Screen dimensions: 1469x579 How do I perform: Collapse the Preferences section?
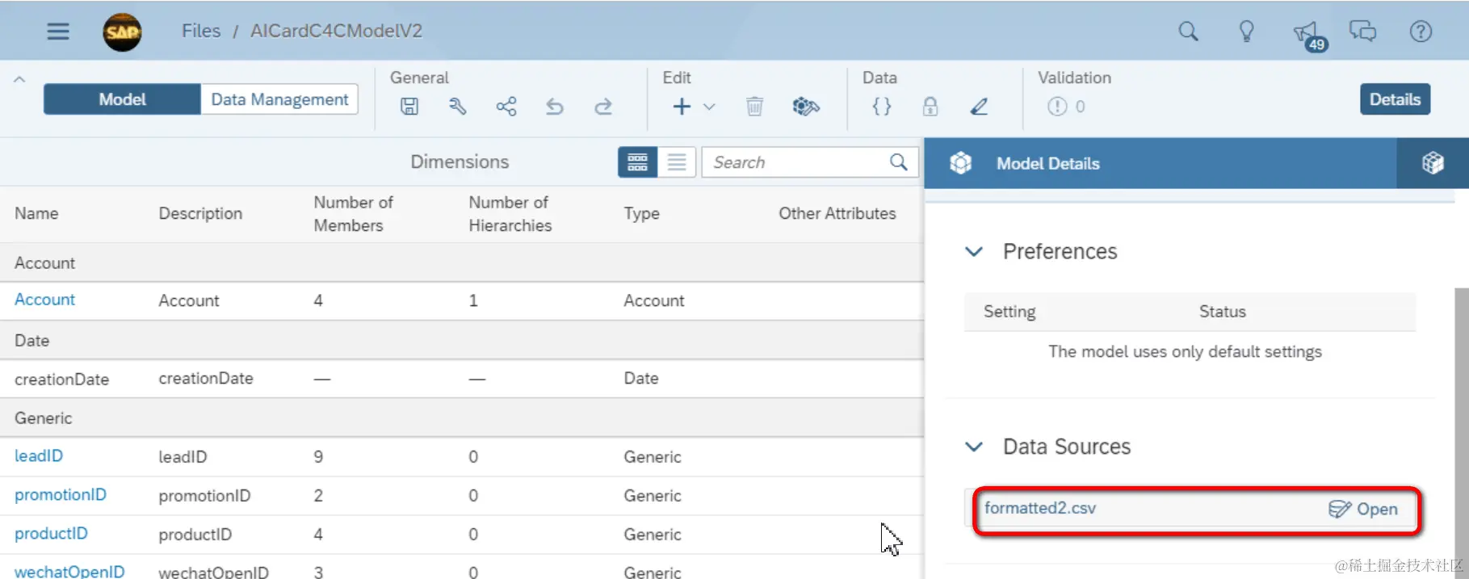point(974,252)
